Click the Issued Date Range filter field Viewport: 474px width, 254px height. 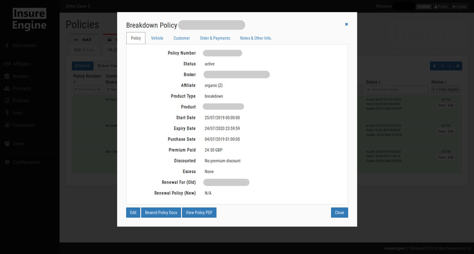(397, 90)
